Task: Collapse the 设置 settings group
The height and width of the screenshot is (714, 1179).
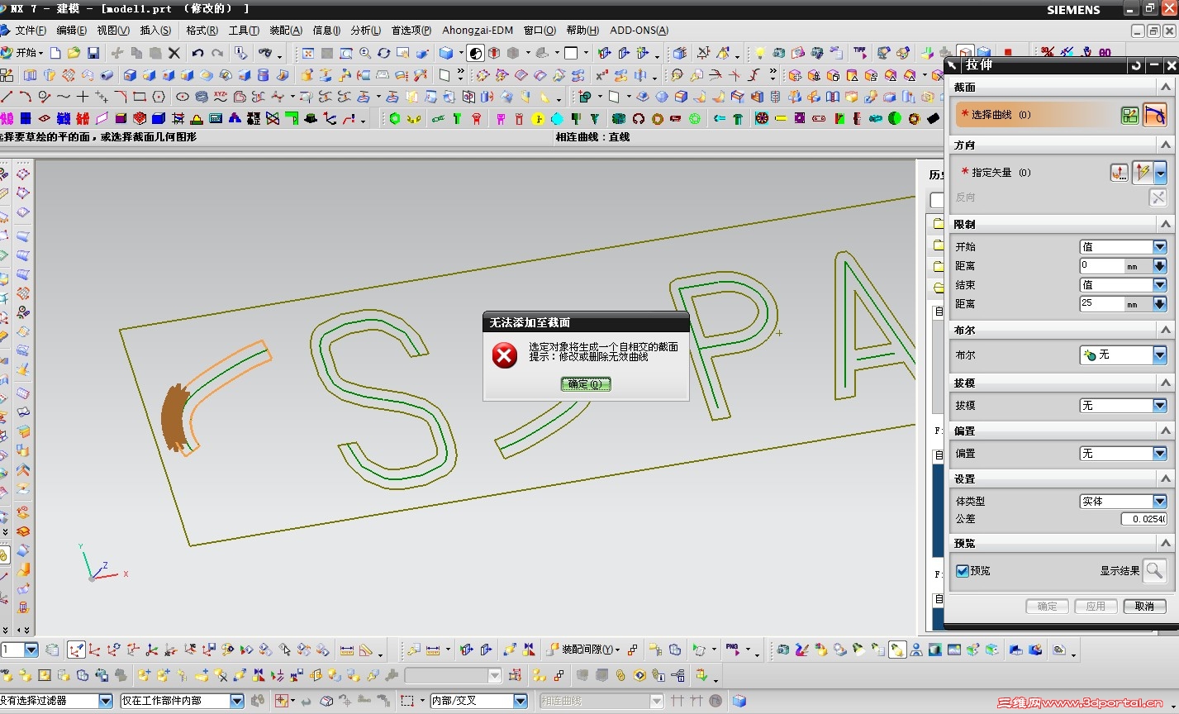Action: pos(1165,478)
